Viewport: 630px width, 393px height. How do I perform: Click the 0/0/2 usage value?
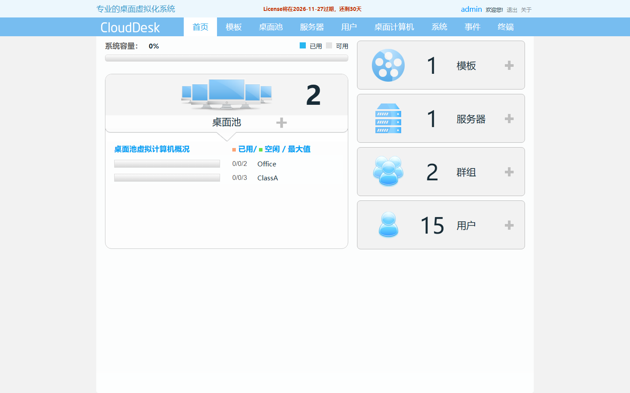(x=240, y=164)
